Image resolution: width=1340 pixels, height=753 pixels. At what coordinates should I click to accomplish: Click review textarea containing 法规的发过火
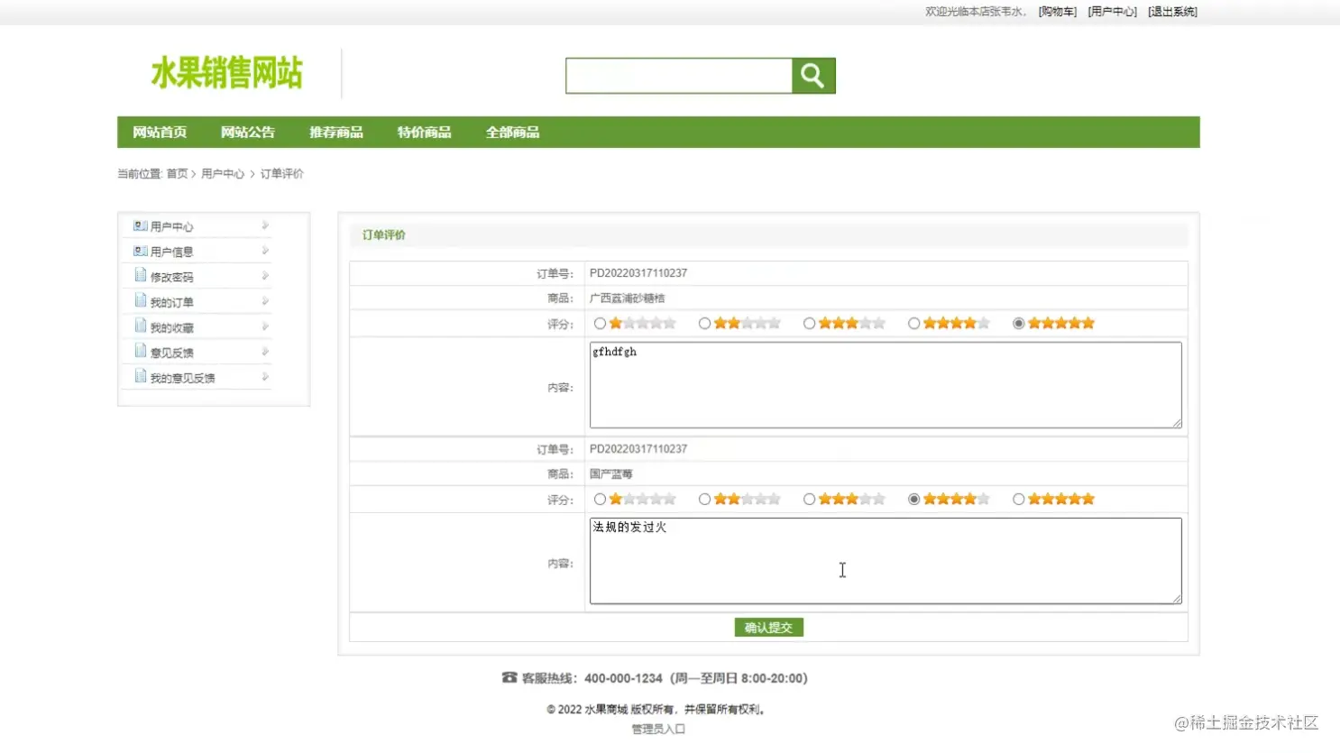pyautogui.click(x=886, y=561)
